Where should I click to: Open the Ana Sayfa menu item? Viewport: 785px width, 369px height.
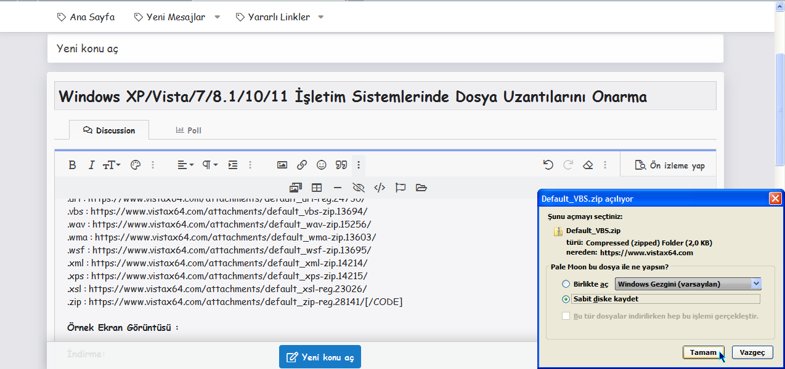point(86,17)
